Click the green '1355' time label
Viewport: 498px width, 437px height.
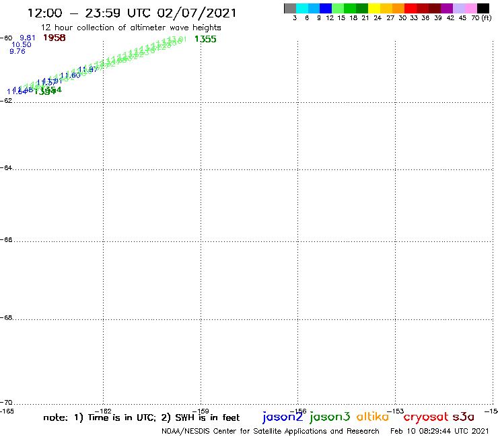click(x=205, y=39)
